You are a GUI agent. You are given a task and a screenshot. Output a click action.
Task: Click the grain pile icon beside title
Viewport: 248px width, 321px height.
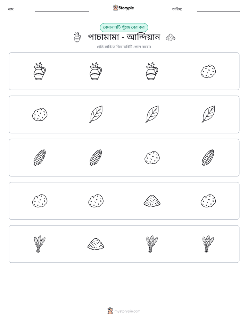click(171, 37)
